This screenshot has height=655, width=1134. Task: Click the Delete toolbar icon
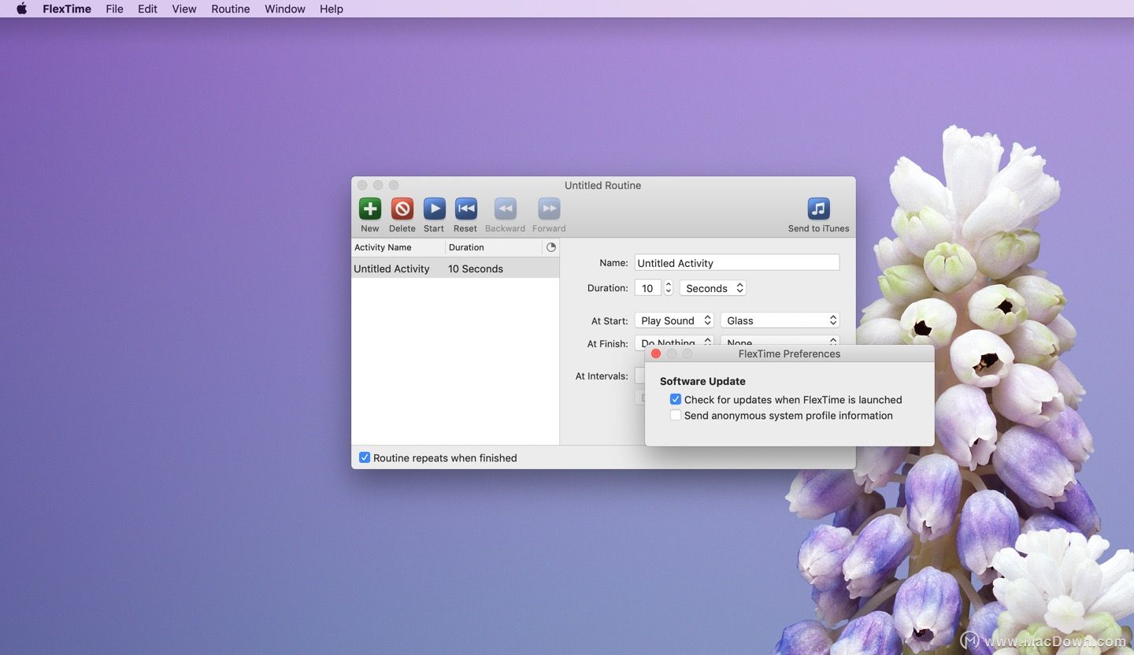coord(402,209)
